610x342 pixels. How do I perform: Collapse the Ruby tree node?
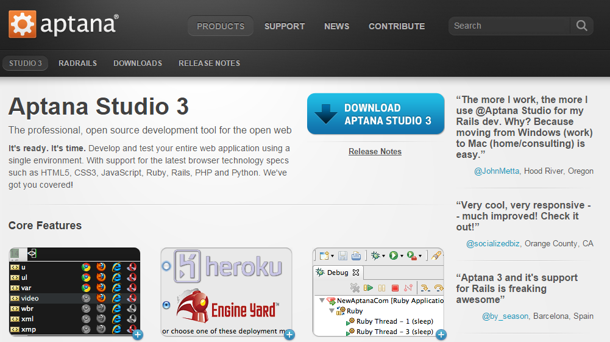[332, 311]
